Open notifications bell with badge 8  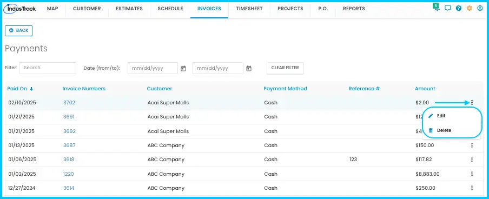point(437,8)
